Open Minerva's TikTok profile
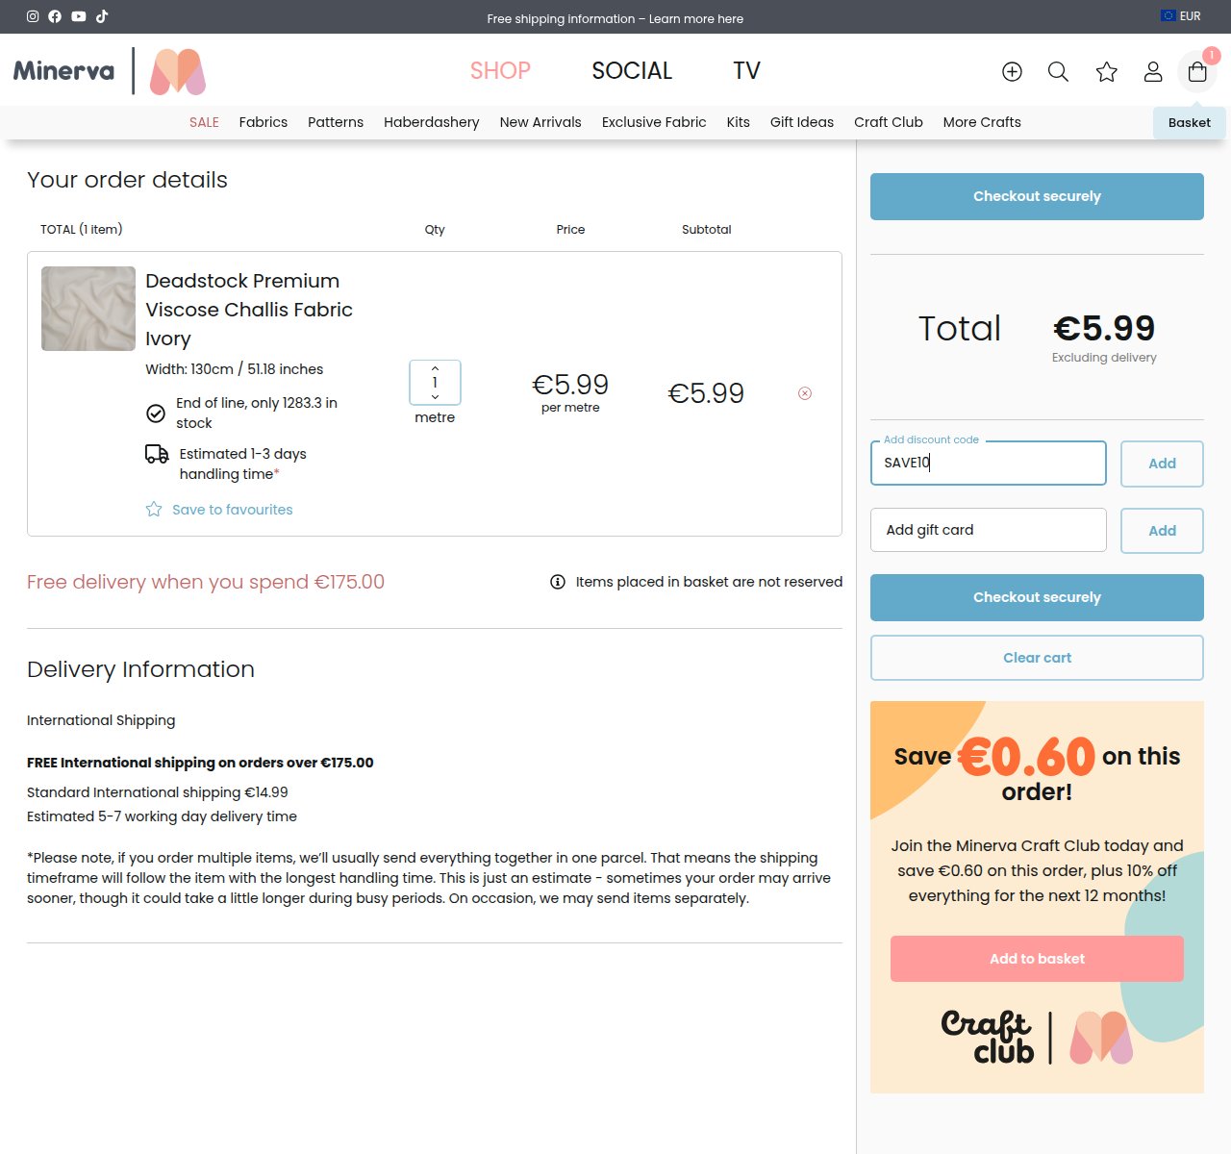The image size is (1231, 1154). [x=102, y=16]
